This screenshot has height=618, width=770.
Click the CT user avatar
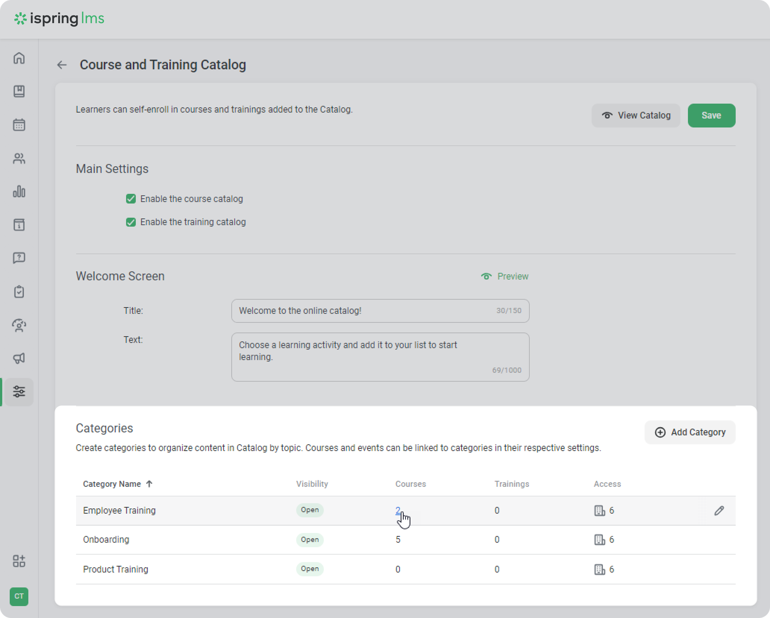19,596
